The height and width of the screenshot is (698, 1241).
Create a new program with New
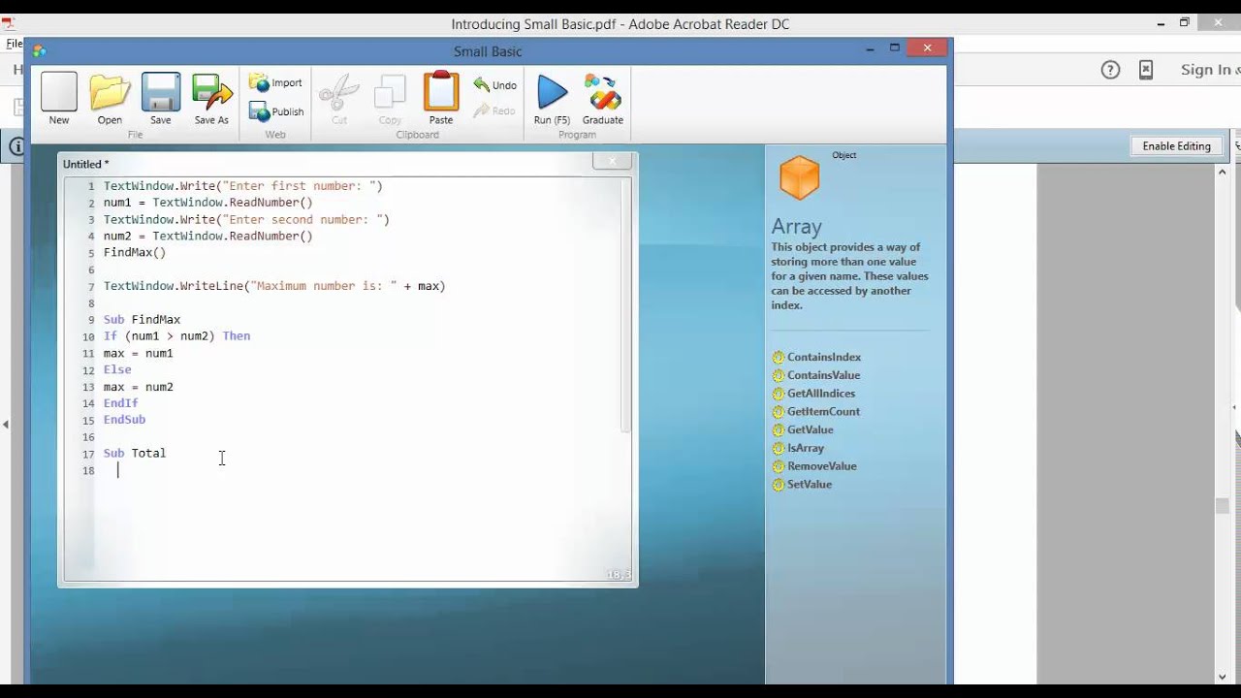(x=59, y=98)
